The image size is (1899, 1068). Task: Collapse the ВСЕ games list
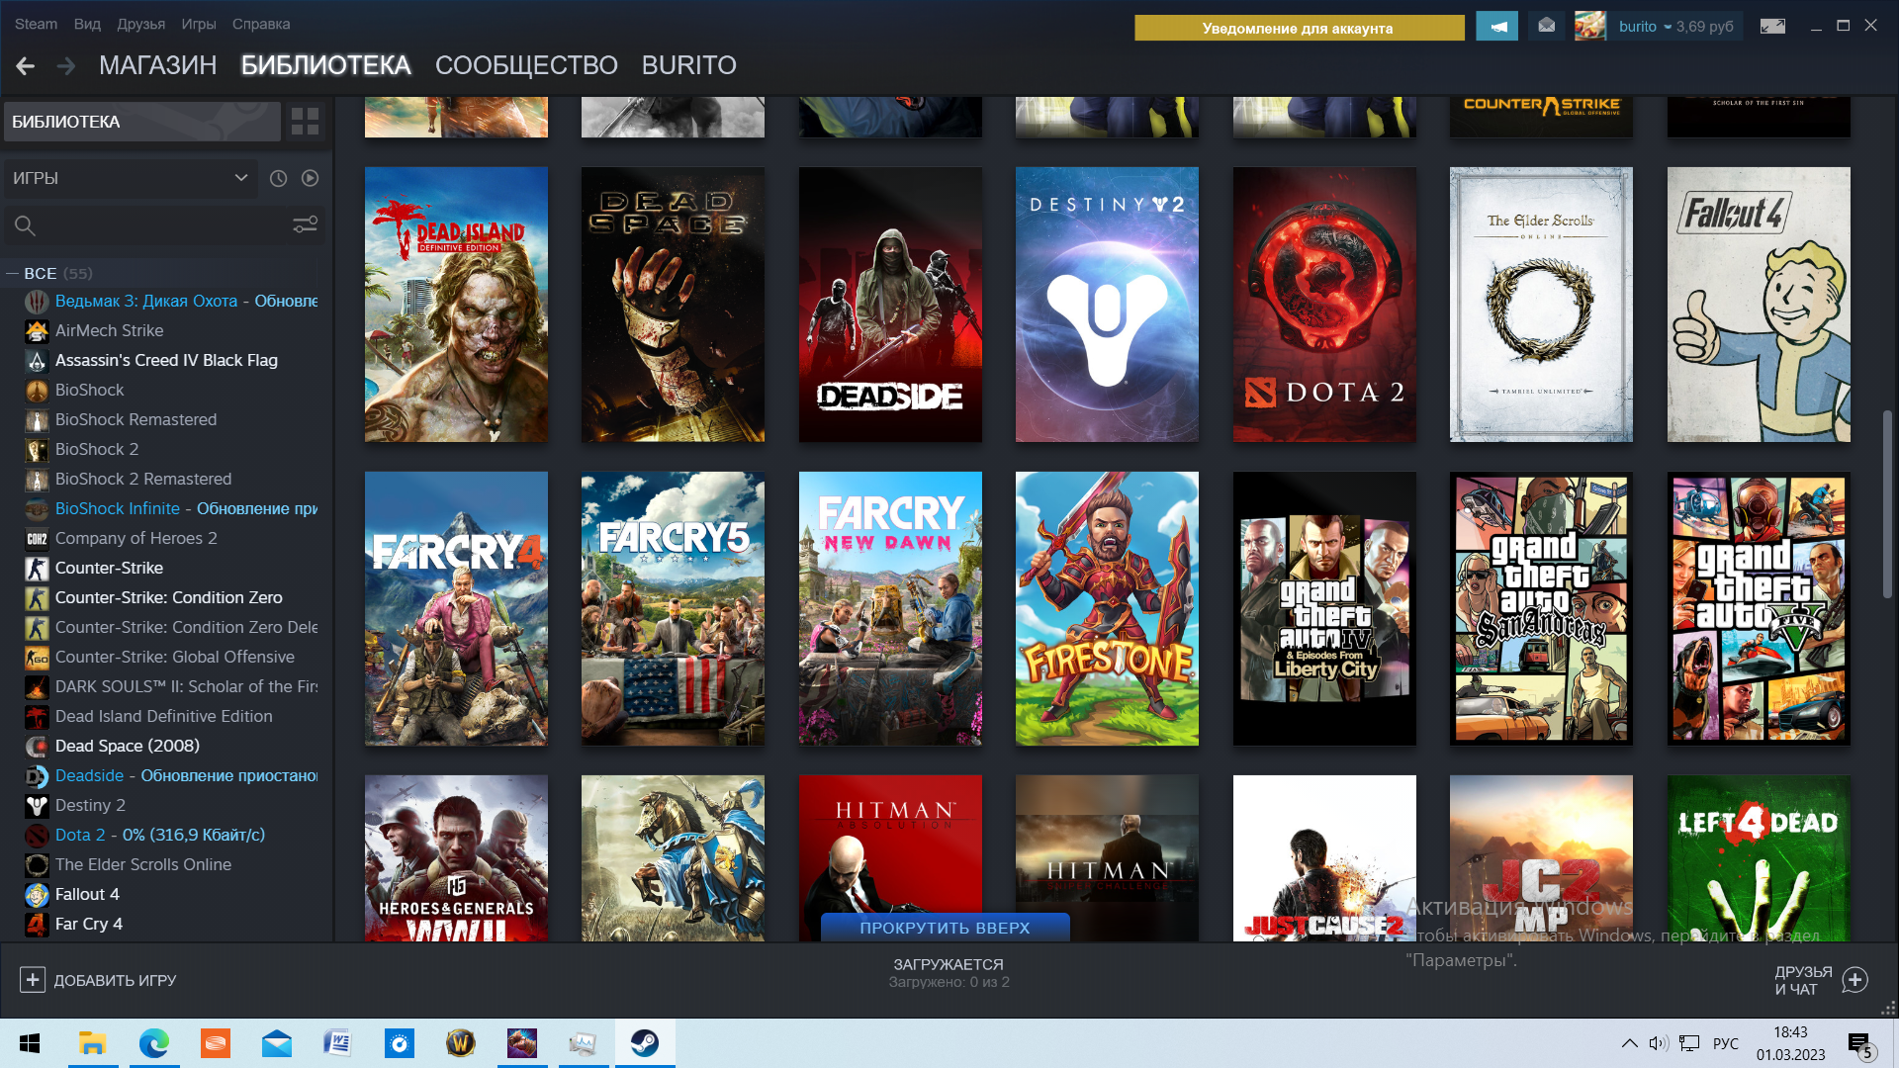pos(13,273)
